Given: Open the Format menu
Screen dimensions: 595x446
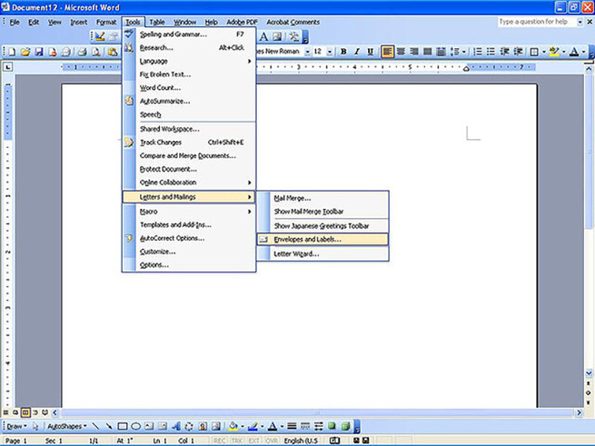Looking at the screenshot, I should click(106, 22).
